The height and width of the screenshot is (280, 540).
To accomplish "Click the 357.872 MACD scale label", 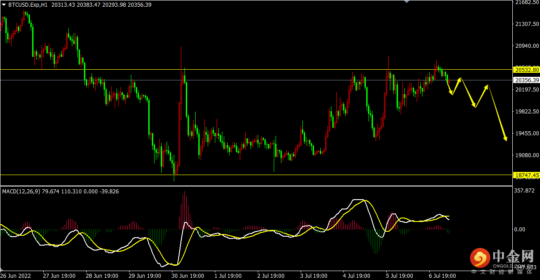I will click(x=525, y=191).
